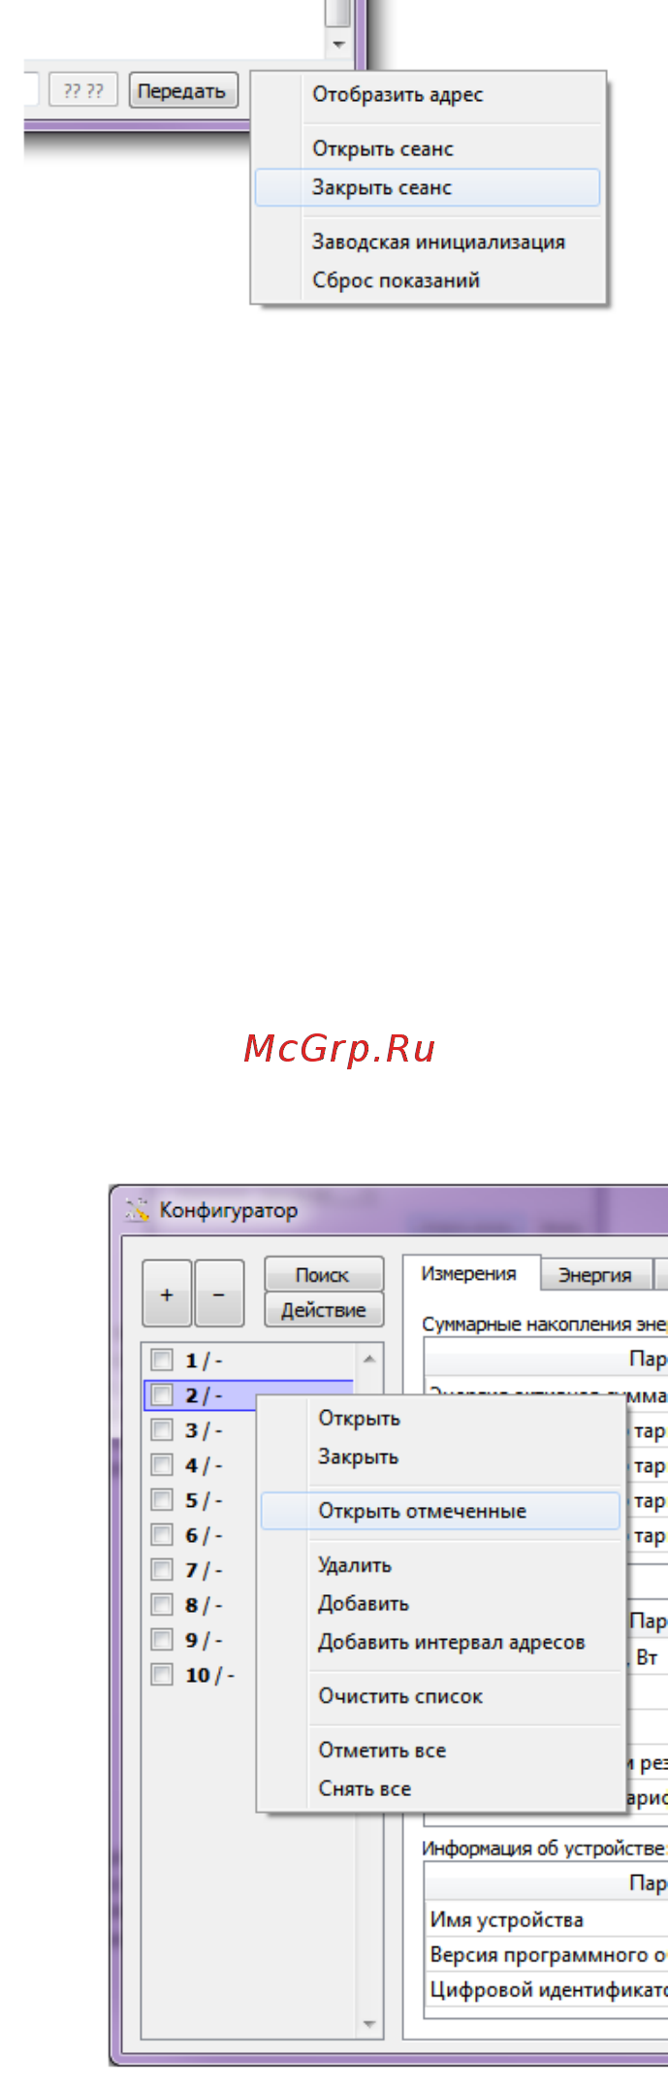The width and height of the screenshot is (668, 2095).
Task: Click the Конфигуратор window title icon
Action: pos(138,1209)
